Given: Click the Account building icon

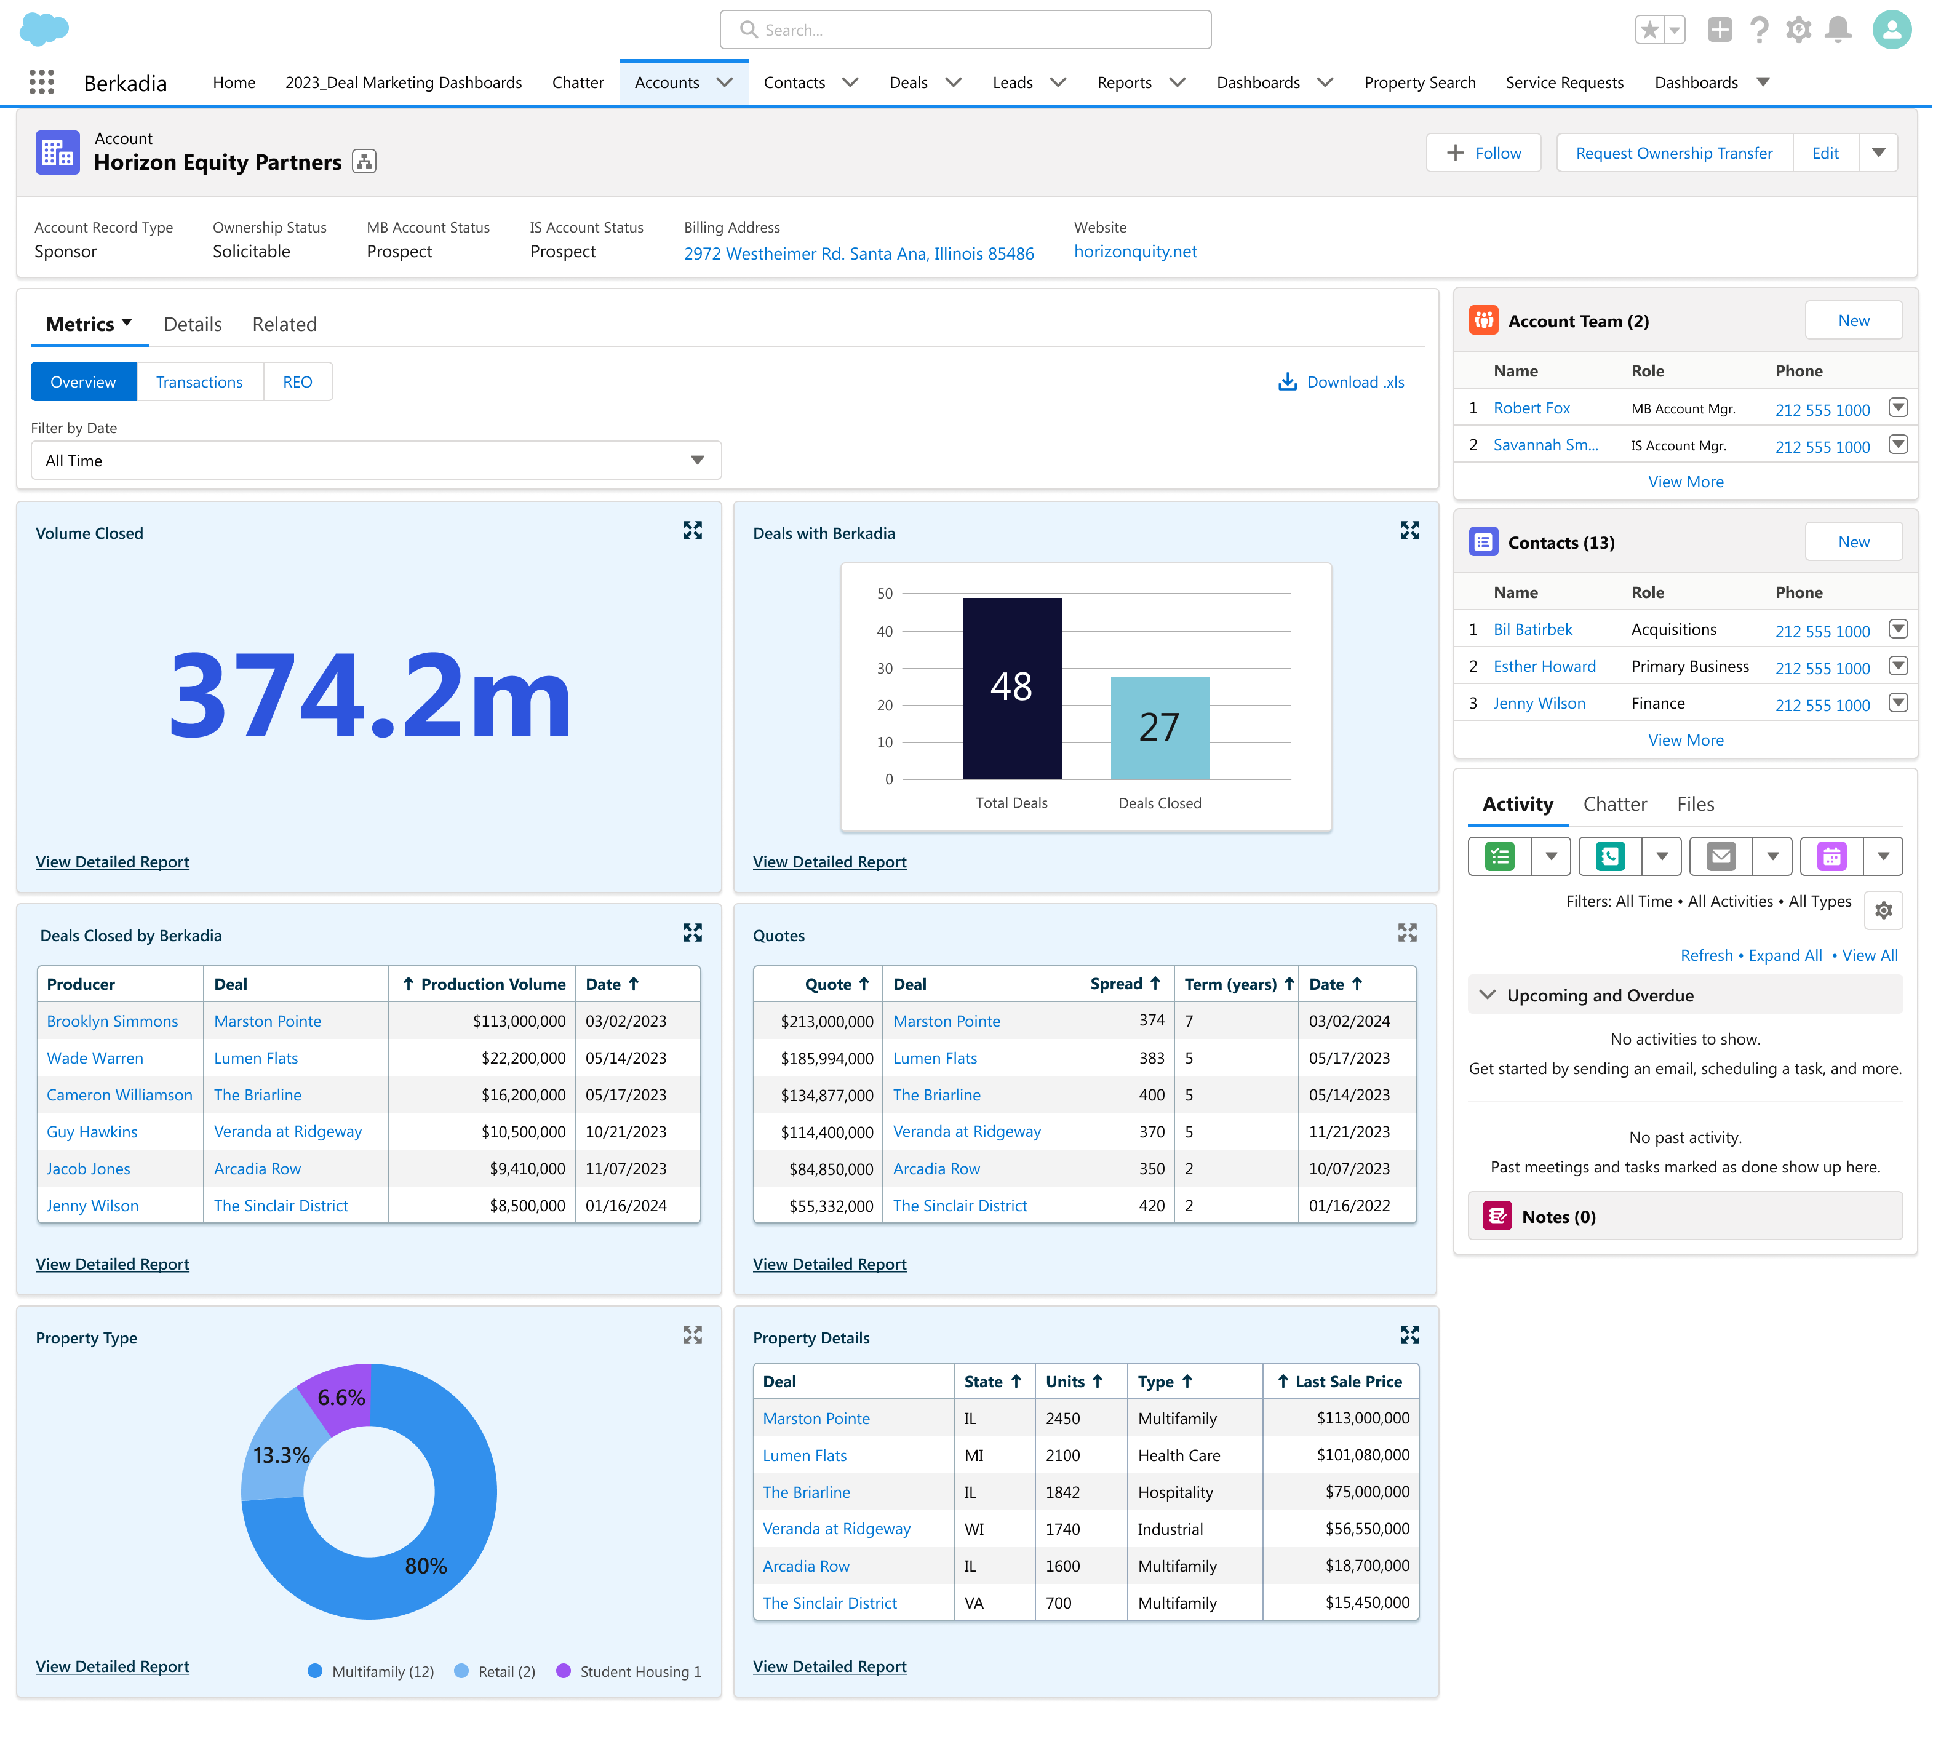Looking at the screenshot, I should click(x=58, y=153).
